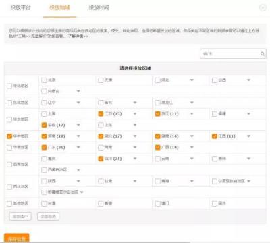270x243 pixels.
Task: Click the search magnifier icon
Action: [263, 54]
